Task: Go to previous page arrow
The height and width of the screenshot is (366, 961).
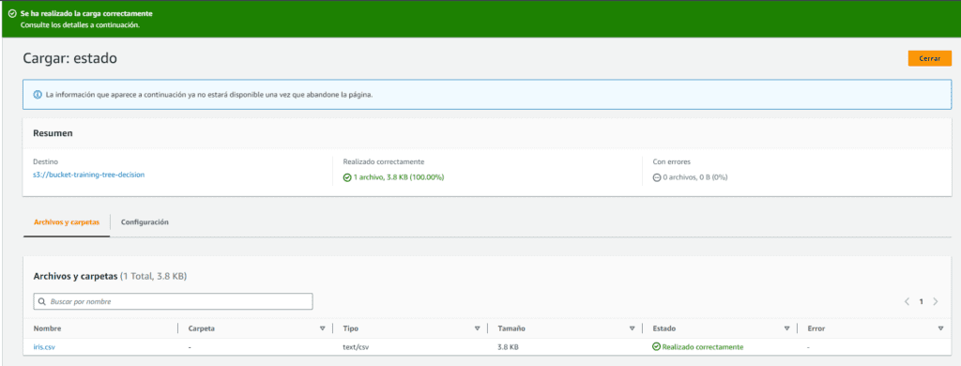Action: point(907,301)
